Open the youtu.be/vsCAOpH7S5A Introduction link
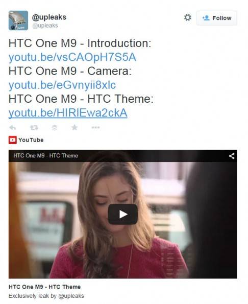This screenshot has width=248, height=304. click(72, 57)
